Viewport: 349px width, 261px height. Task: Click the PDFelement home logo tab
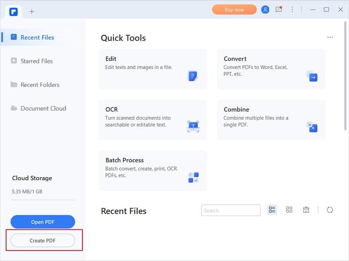14,12
